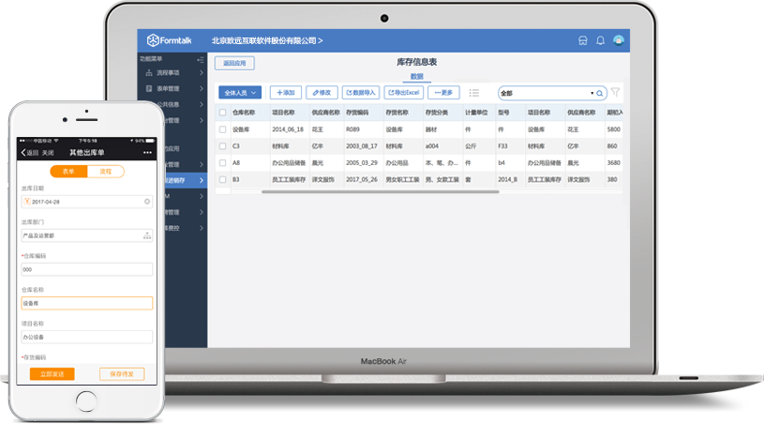Switch to list view using the list icon

[x=473, y=93]
